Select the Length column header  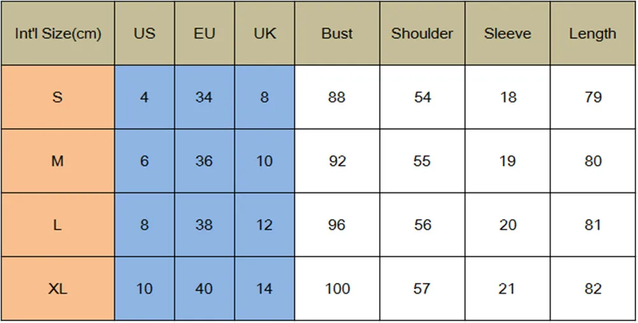pos(593,33)
